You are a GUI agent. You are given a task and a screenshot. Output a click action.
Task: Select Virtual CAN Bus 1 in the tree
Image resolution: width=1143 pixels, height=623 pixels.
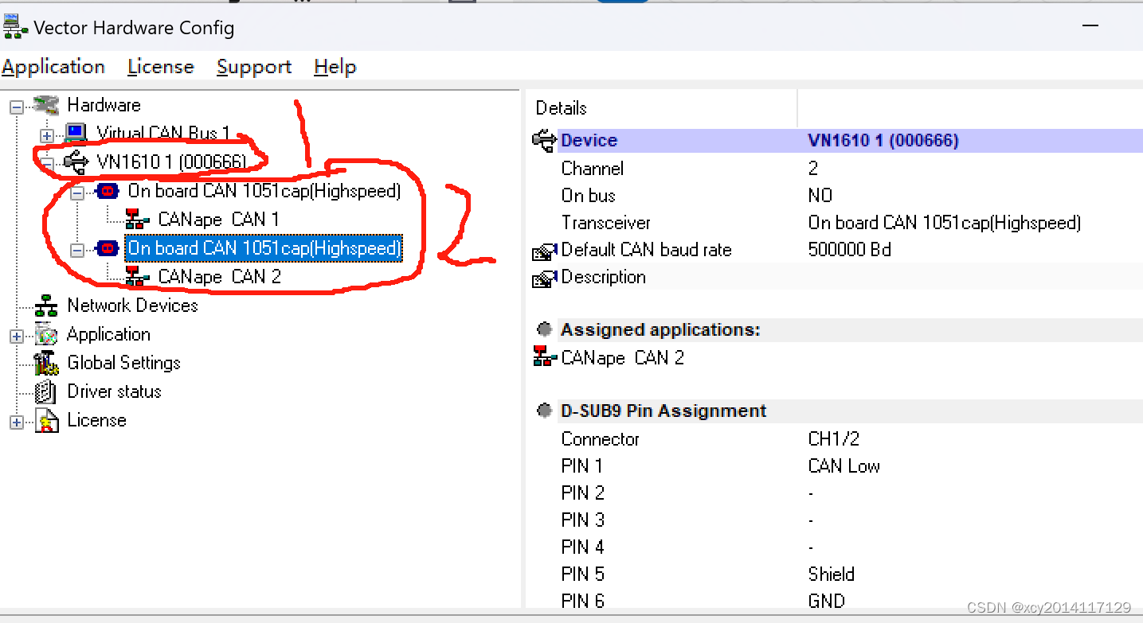click(x=163, y=133)
